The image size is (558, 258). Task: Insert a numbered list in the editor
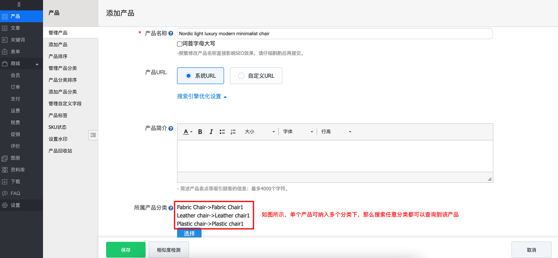pos(233,132)
